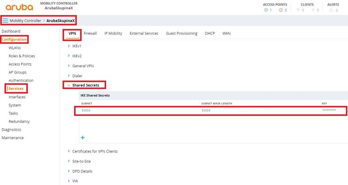Click the green access points up icon
The image size is (348, 185).
click(266, 10)
